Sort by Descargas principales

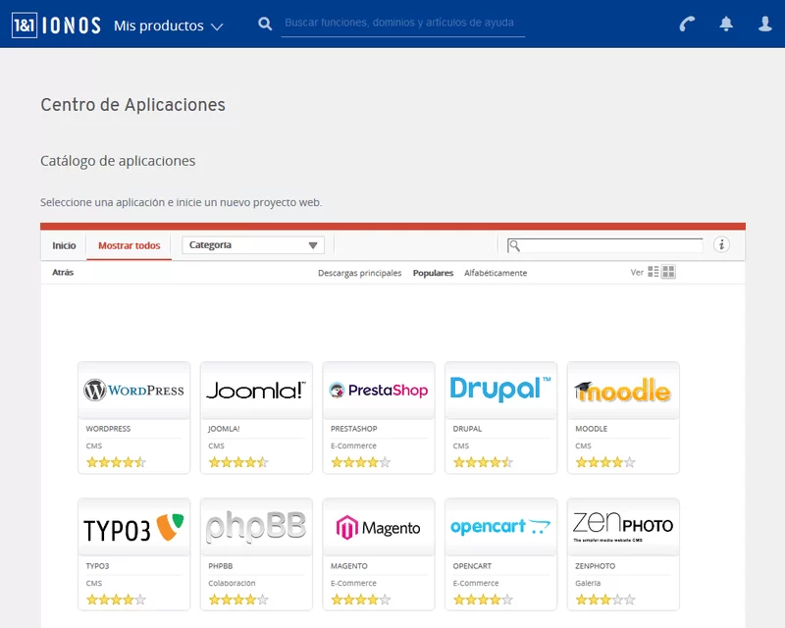tap(360, 273)
